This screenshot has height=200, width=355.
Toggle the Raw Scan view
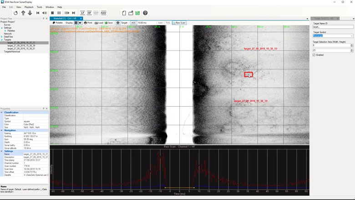coord(179,23)
